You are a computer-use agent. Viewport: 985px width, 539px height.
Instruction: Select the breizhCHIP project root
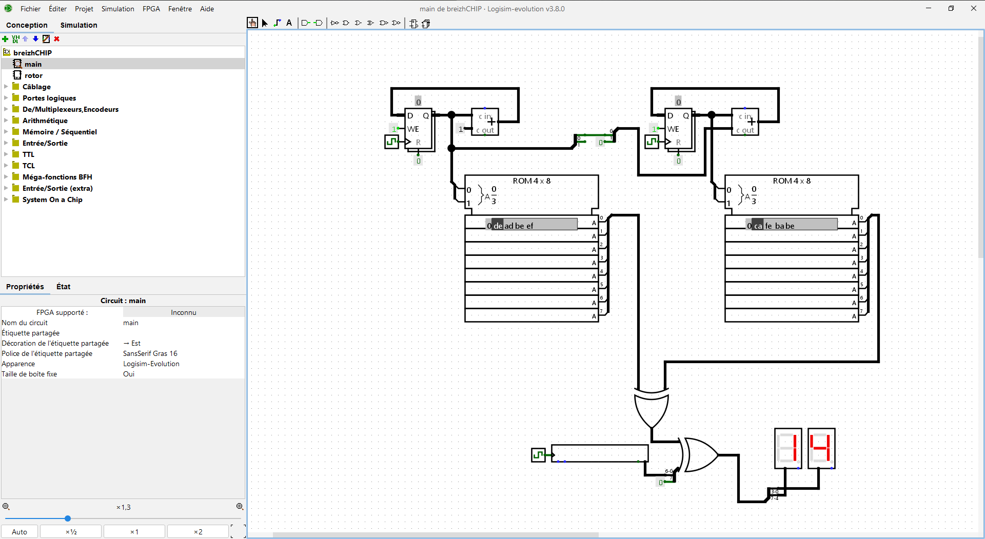(32, 53)
